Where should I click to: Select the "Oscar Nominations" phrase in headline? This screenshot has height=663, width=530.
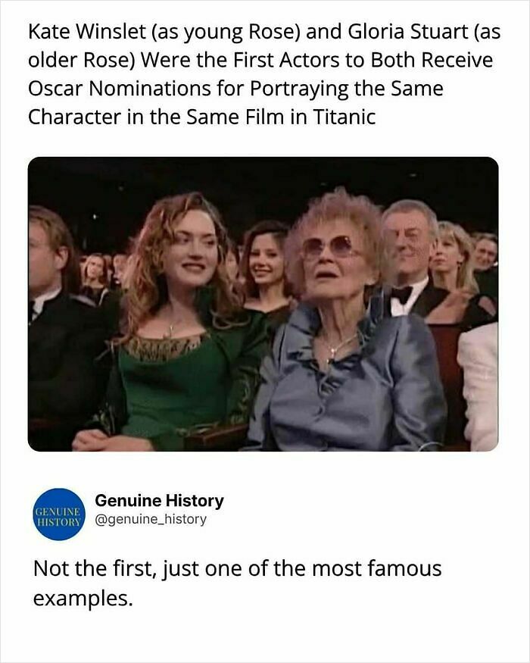[x=120, y=89]
